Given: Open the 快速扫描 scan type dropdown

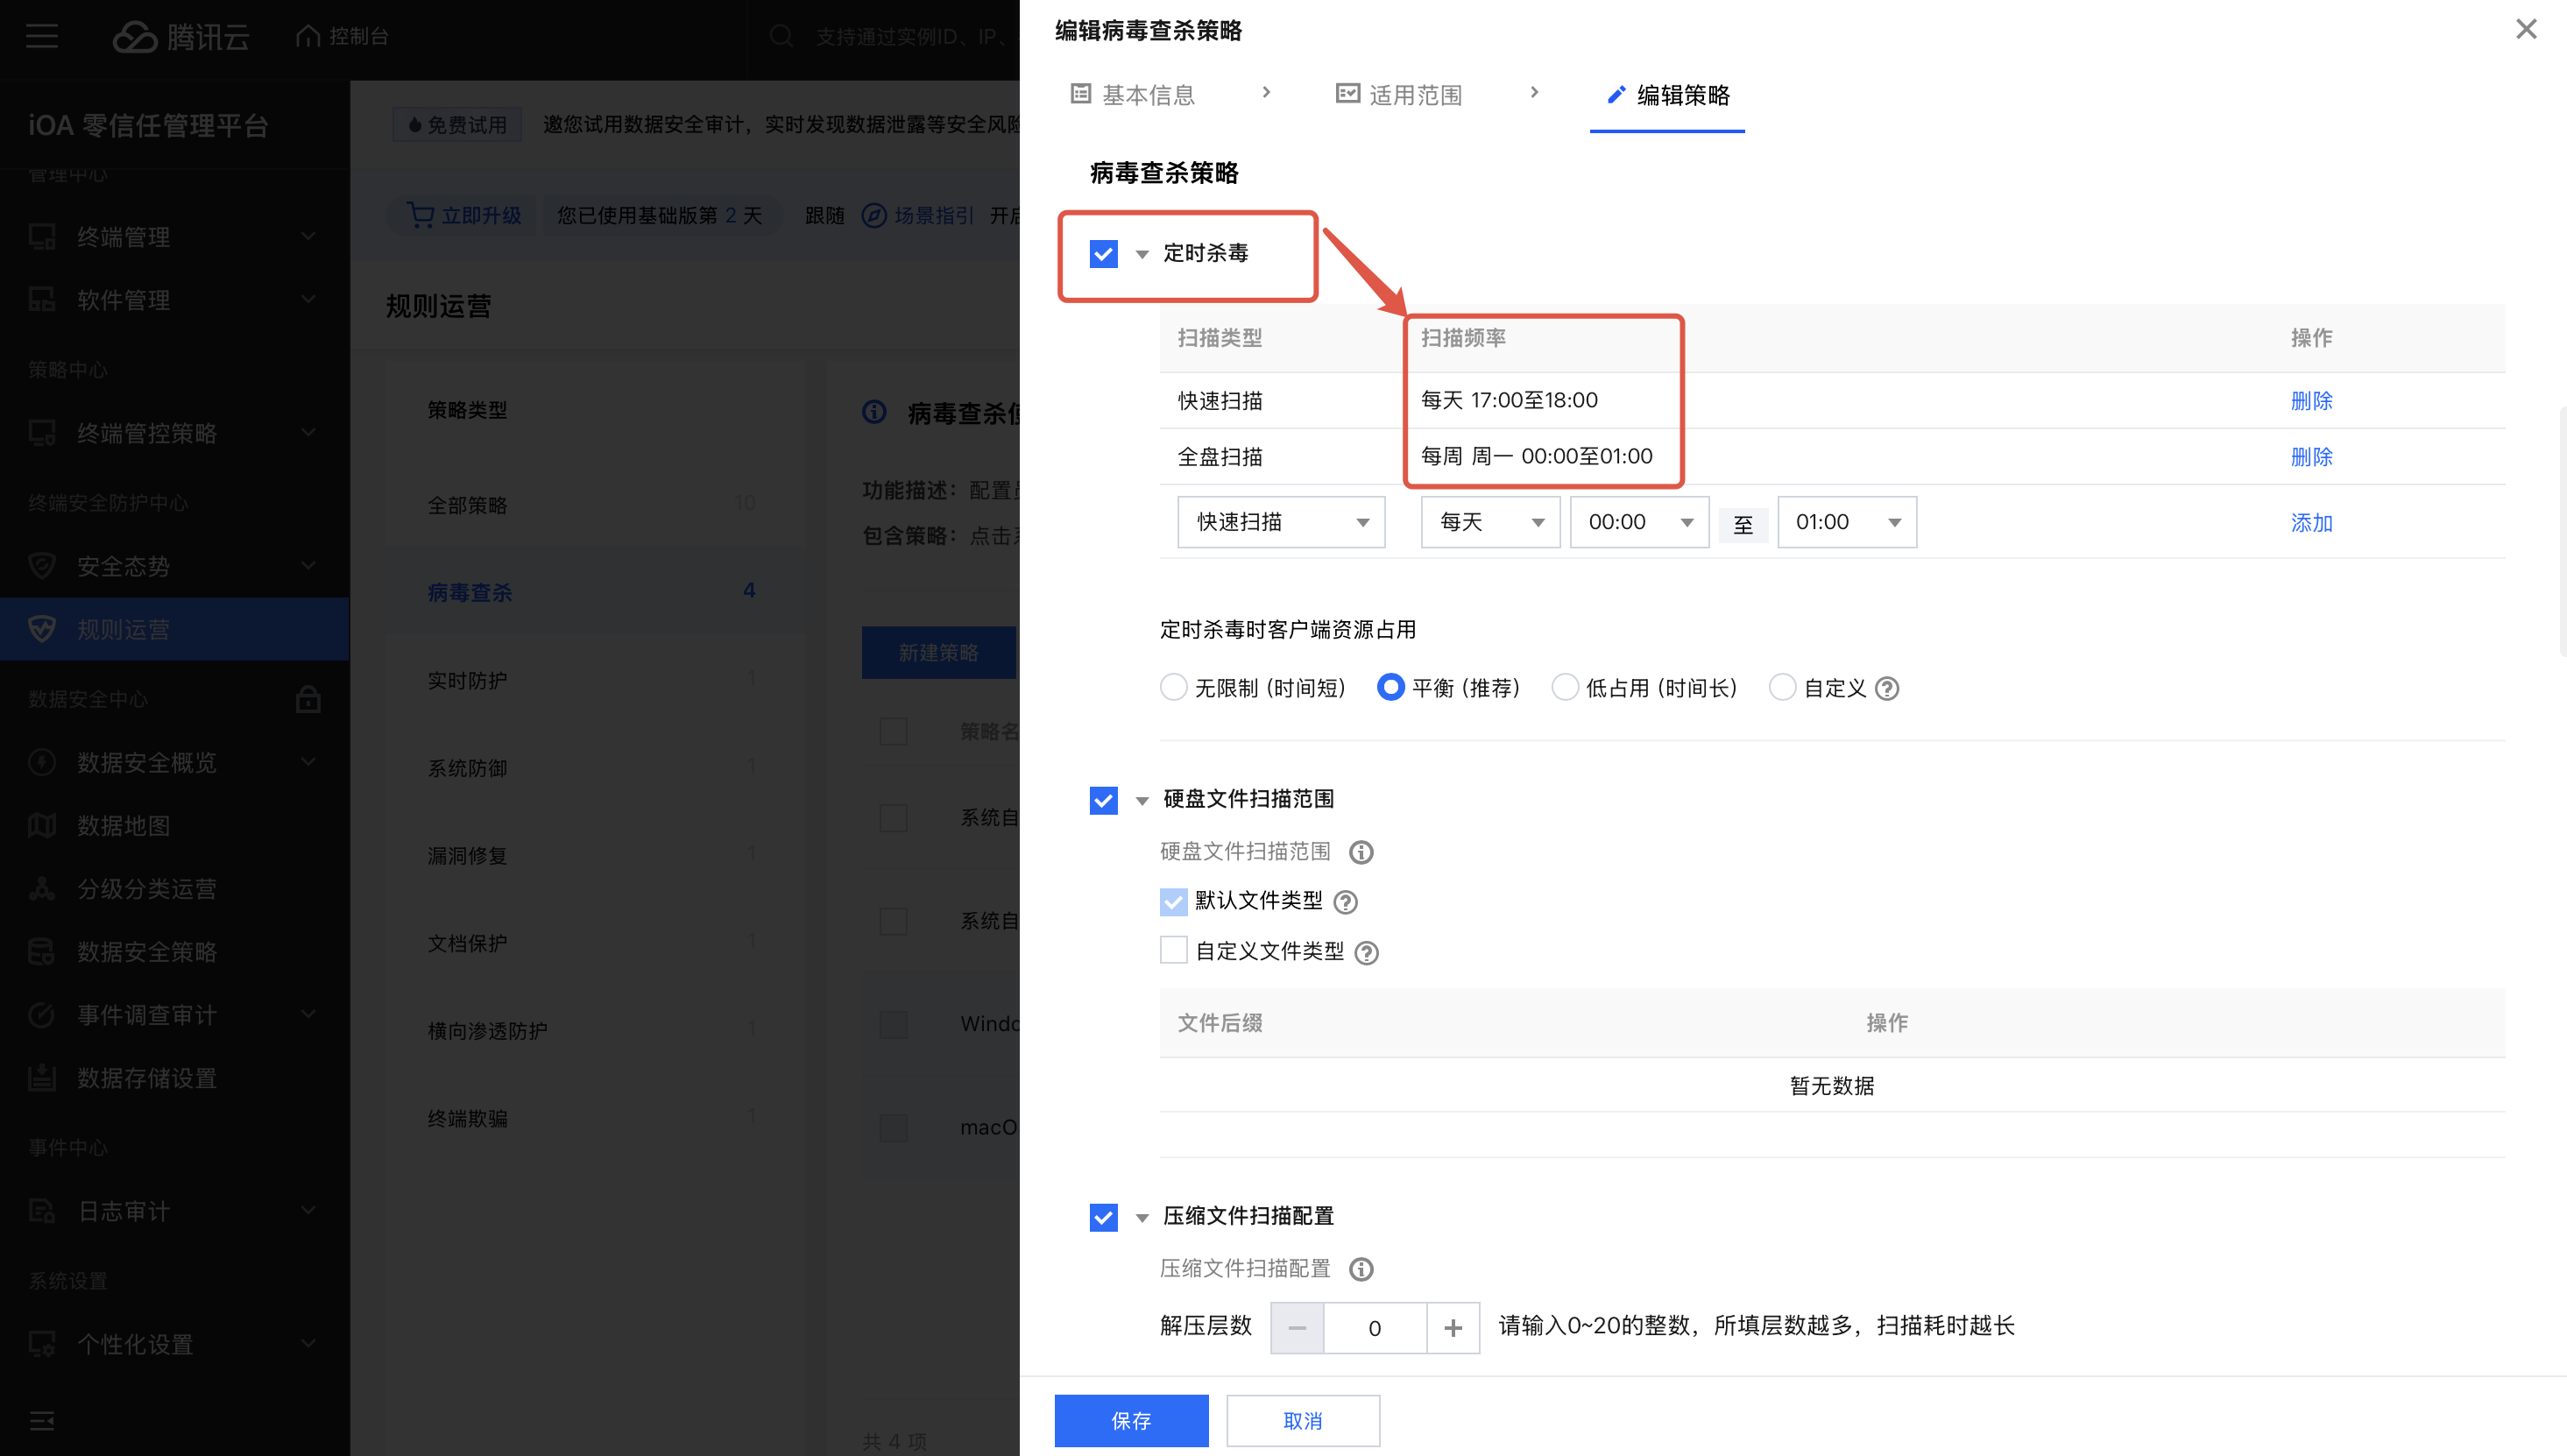Looking at the screenshot, I should click(x=1281, y=522).
